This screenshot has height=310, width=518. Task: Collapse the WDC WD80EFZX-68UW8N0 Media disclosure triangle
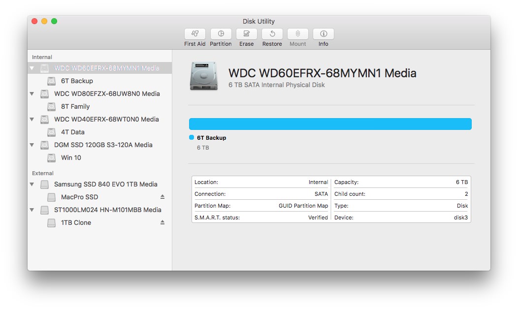pyautogui.click(x=32, y=94)
